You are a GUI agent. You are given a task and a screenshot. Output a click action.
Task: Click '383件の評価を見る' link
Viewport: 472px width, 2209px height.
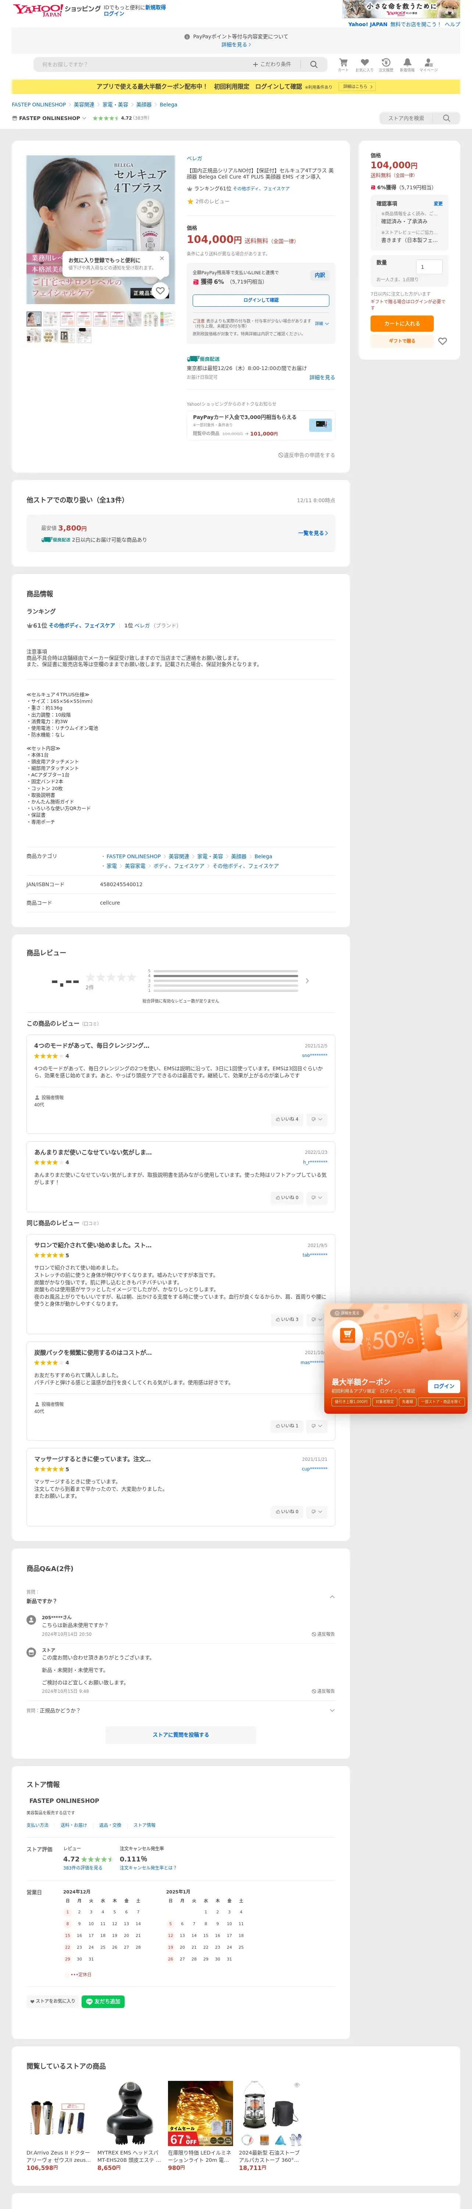coord(82,1868)
